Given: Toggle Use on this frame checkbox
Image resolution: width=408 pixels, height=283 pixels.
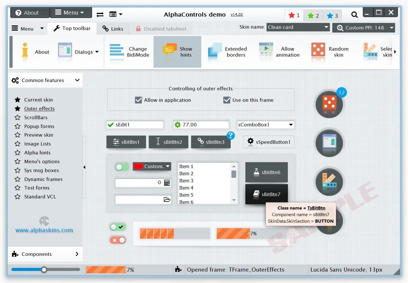Looking at the screenshot, I should [x=227, y=100].
